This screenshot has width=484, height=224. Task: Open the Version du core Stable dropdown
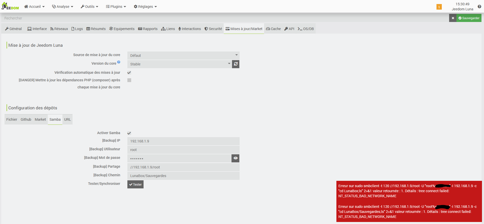click(x=180, y=64)
